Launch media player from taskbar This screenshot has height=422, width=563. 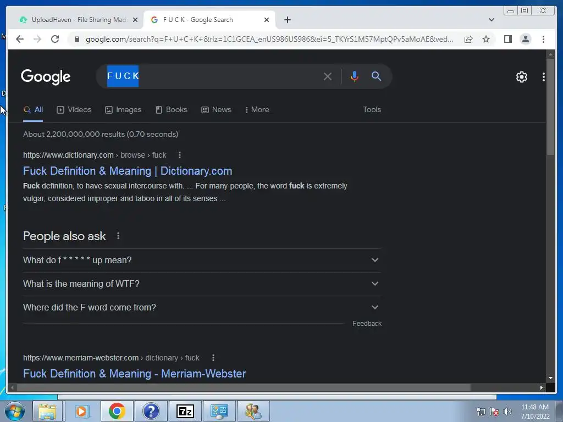coord(82,411)
